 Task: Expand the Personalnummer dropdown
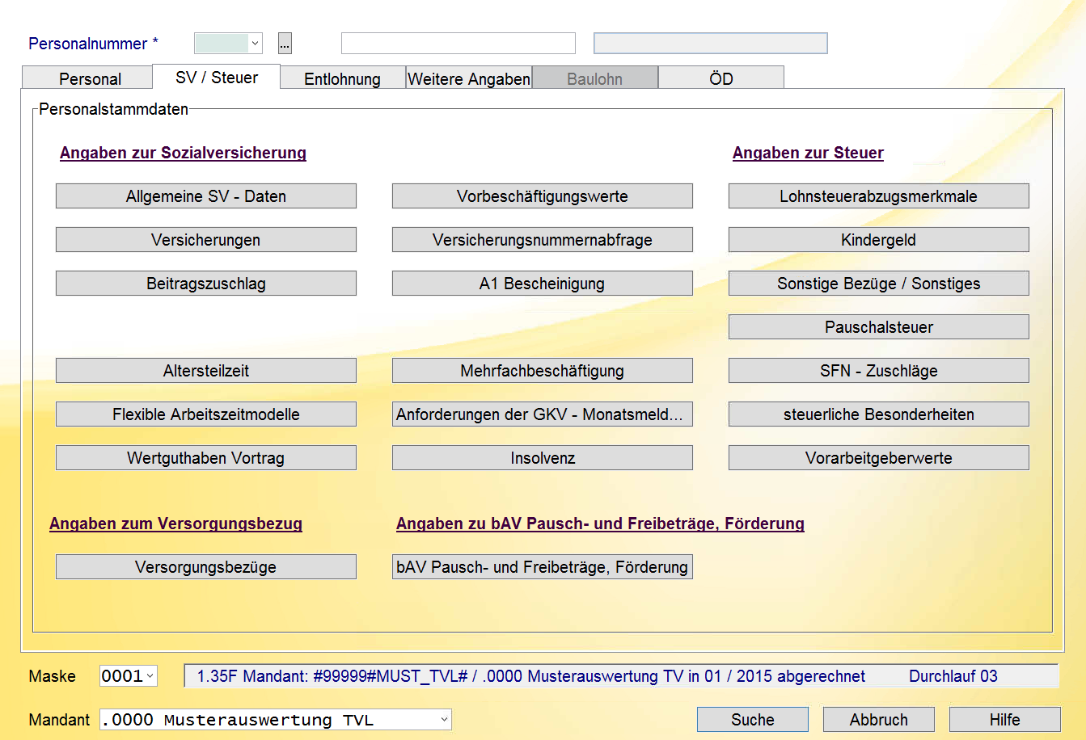point(255,43)
